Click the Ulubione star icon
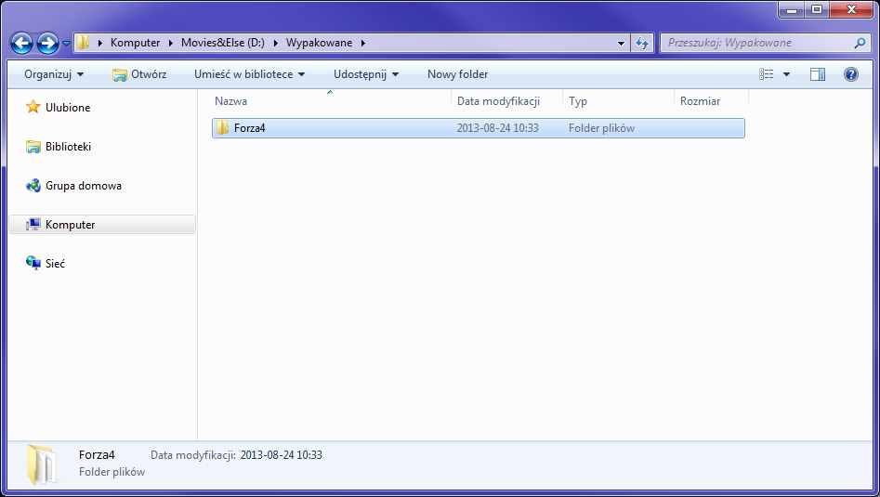The image size is (880, 497). tap(33, 107)
